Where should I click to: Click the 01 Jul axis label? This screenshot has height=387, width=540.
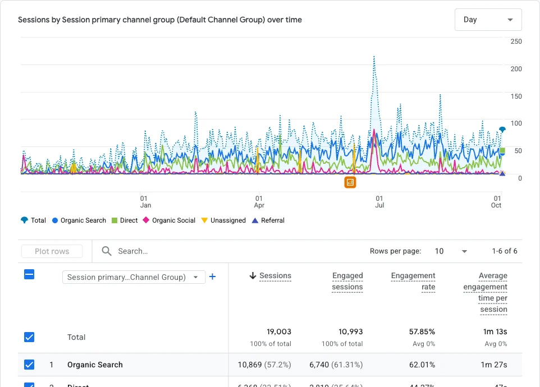coord(379,201)
